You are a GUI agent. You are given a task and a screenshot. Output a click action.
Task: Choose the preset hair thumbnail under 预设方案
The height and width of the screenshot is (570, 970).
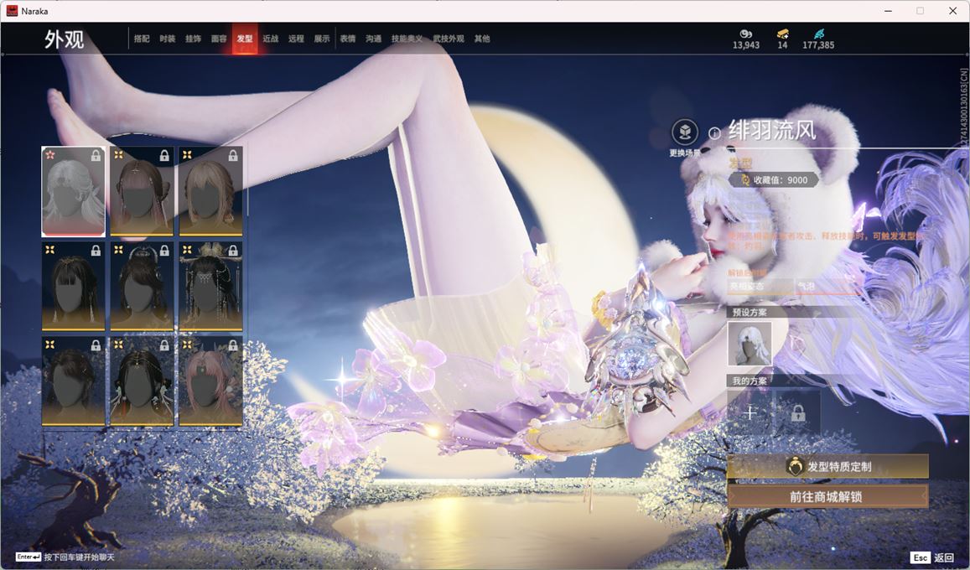point(750,343)
